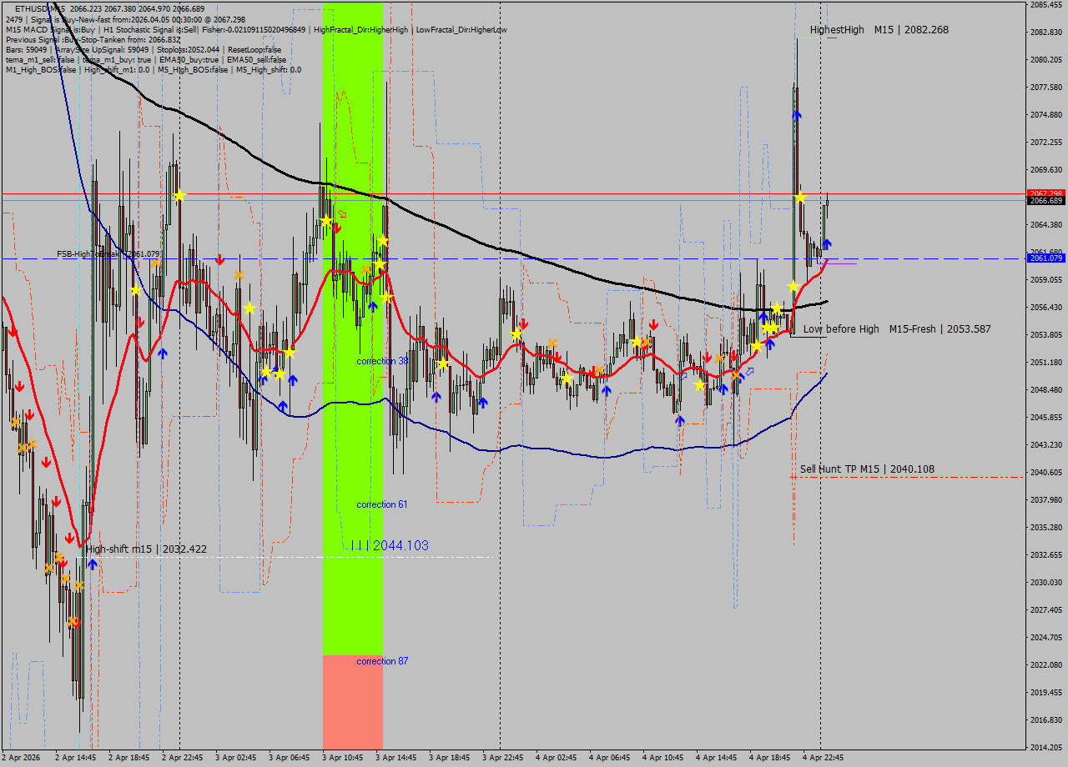
Task: Click the 3 Apr 10:45 time axis label
Action: click(x=342, y=758)
